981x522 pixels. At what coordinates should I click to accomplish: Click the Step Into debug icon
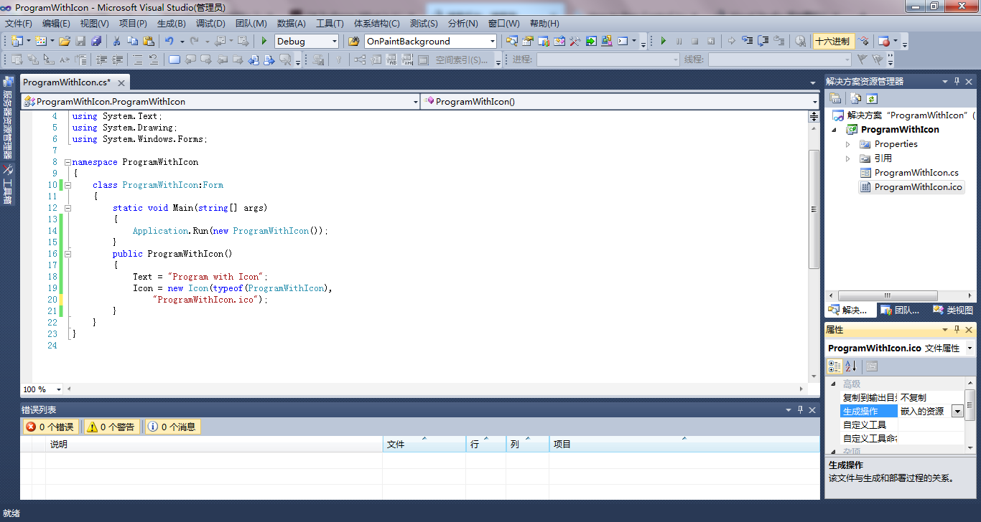pos(747,41)
